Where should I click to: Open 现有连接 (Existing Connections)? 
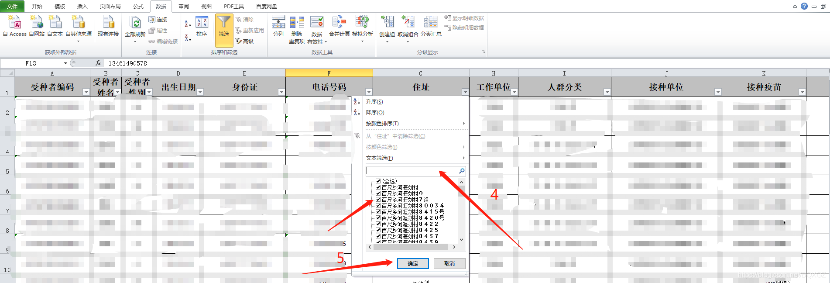point(108,25)
